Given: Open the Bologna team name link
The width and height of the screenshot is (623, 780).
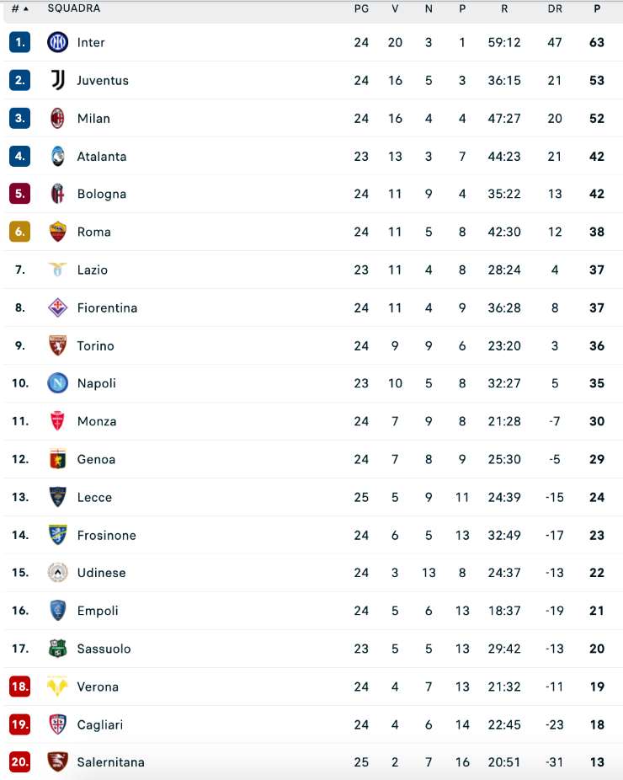Looking at the screenshot, I should [101, 194].
